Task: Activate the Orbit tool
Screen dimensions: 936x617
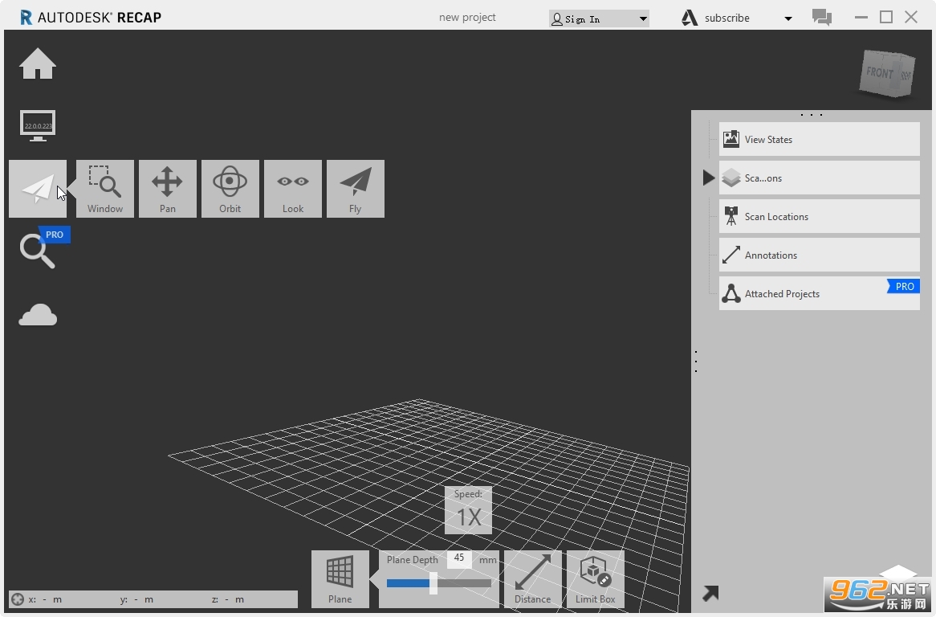Action: (230, 189)
